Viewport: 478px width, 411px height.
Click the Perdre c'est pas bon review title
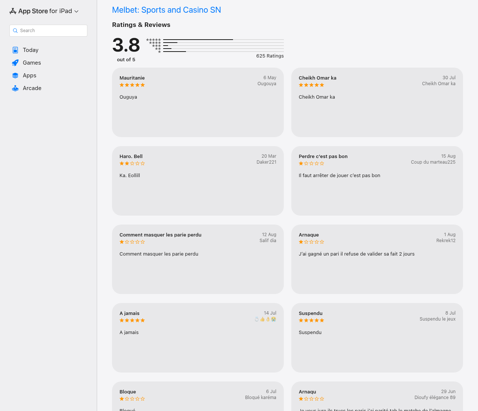pyautogui.click(x=323, y=157)
